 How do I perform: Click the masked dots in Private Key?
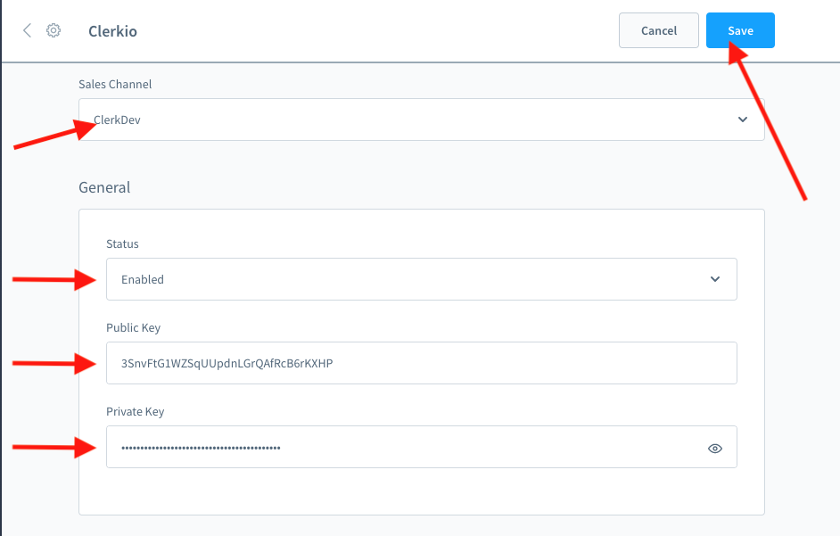201,448
